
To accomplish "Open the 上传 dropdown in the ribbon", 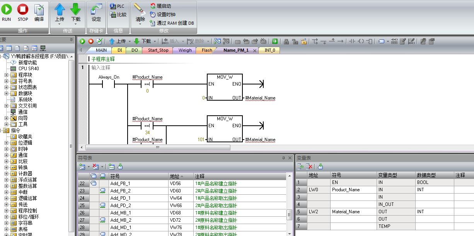I will 59,24.
